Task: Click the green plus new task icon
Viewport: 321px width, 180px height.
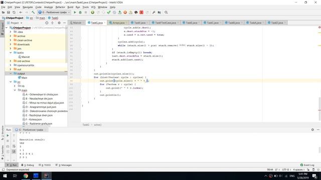Action: (92, 12)
